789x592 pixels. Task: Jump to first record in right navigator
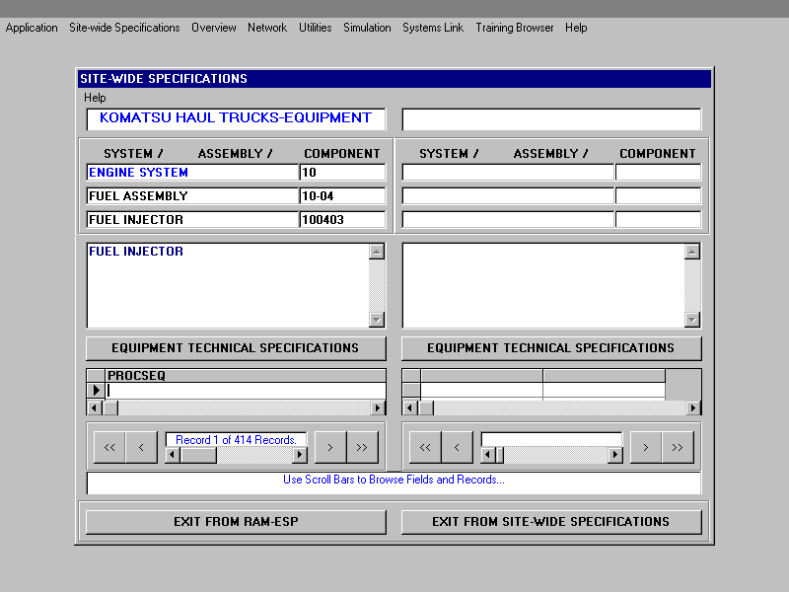(425, 447)
